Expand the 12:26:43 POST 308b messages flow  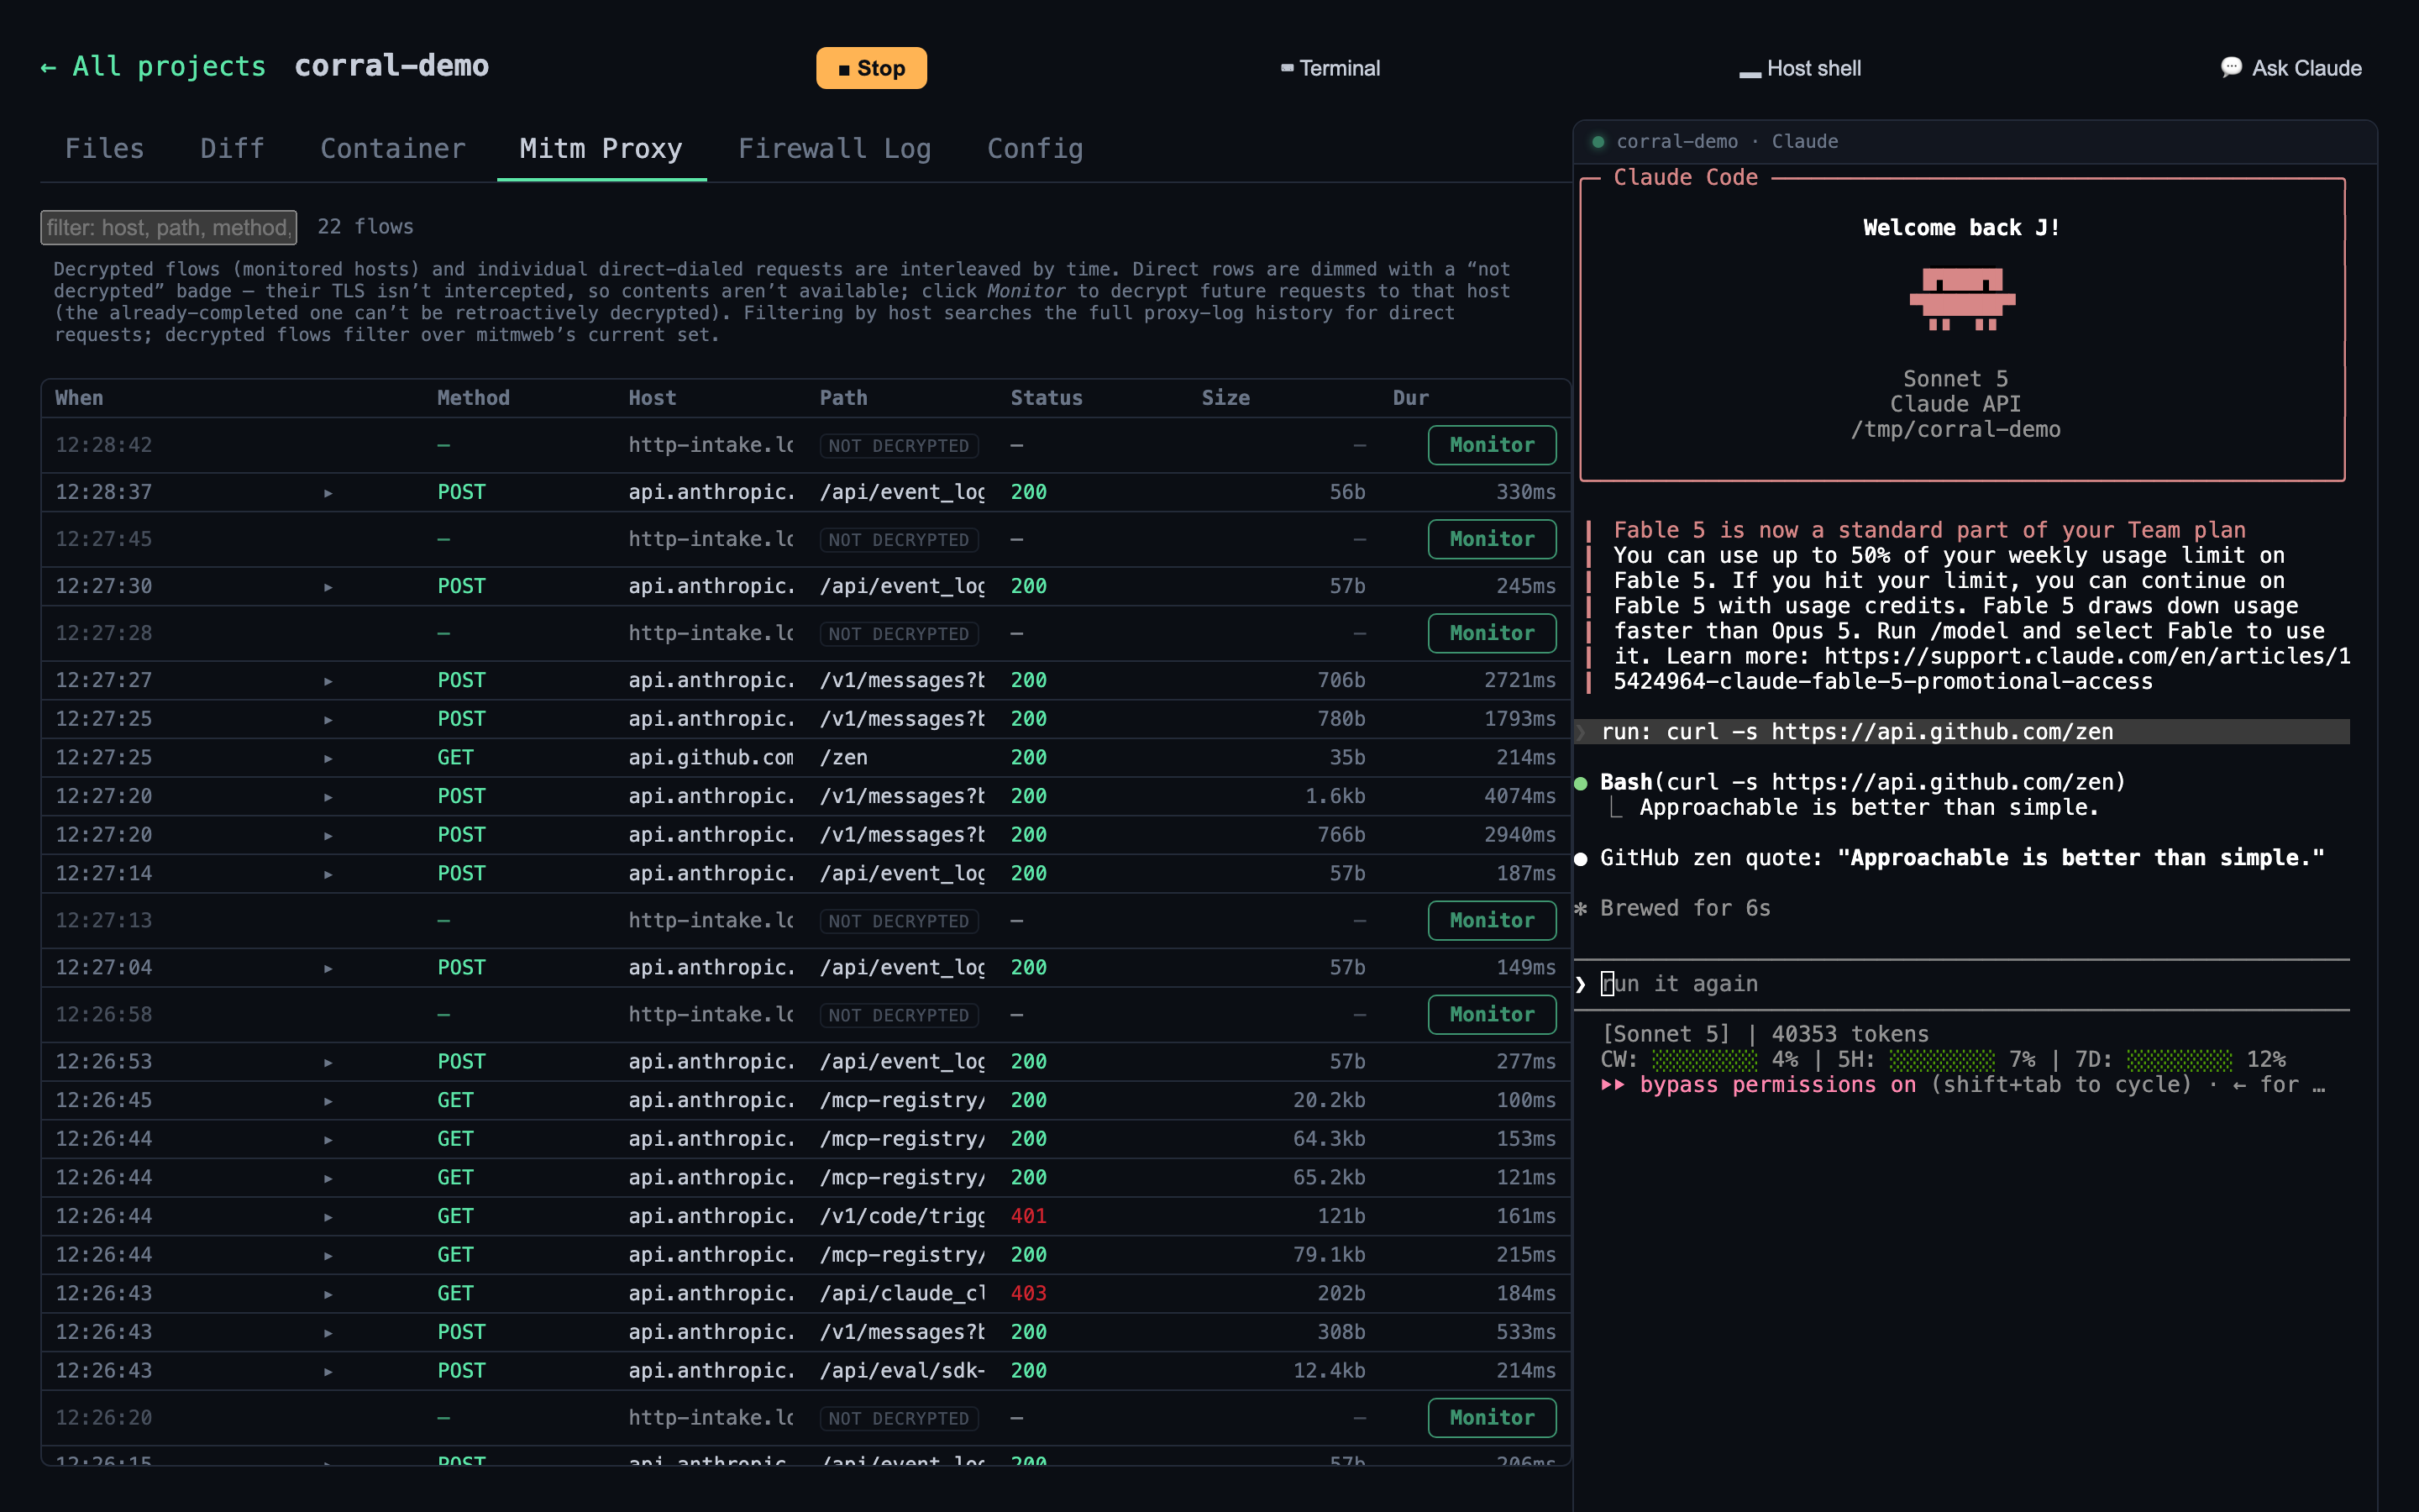pyautogui.click(x=328, y=1333)
